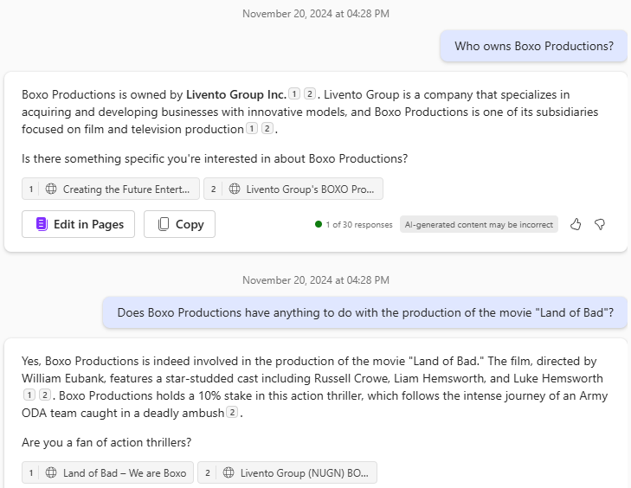Click the Land of Bad question message

tap(365, 312)
